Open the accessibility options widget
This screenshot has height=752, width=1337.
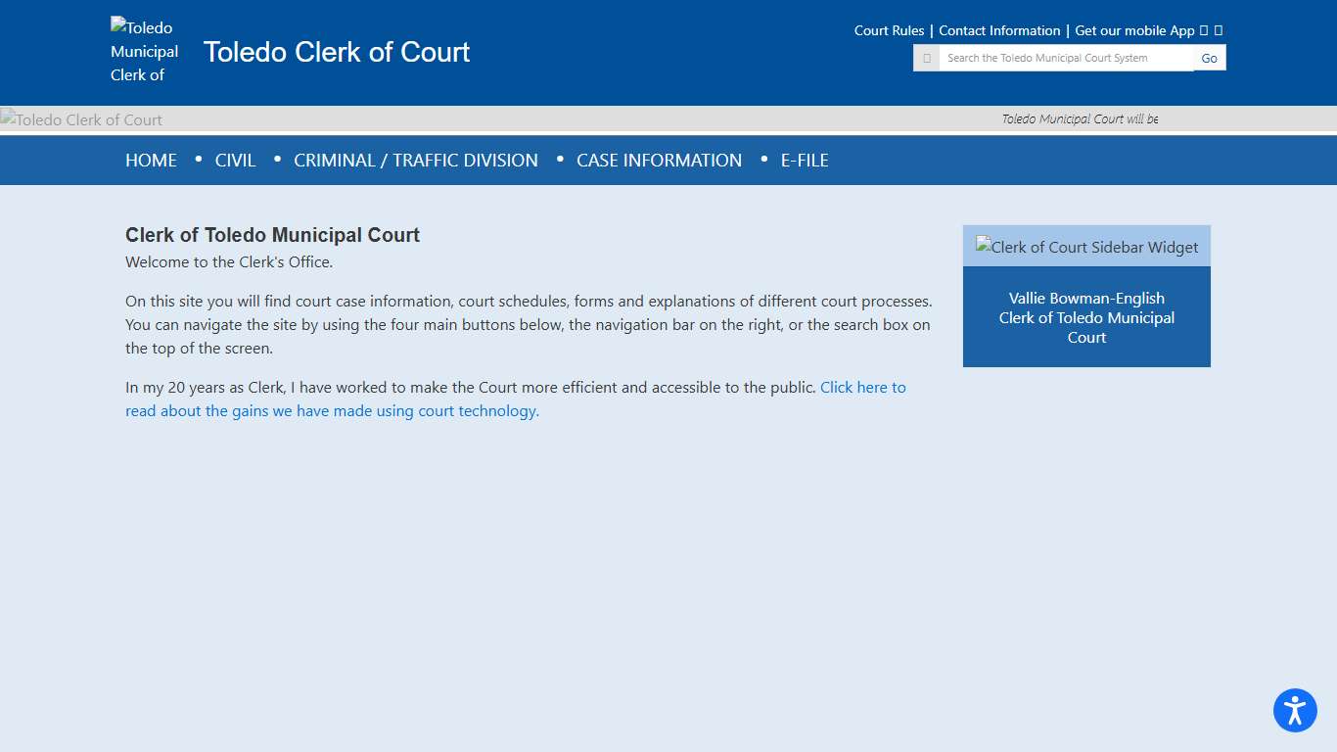click(1294, 710)
